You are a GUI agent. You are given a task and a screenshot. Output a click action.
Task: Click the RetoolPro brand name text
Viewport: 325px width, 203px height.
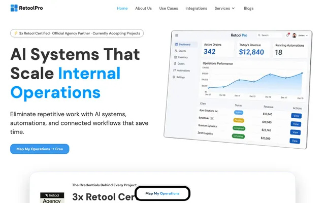pos(31,8)
